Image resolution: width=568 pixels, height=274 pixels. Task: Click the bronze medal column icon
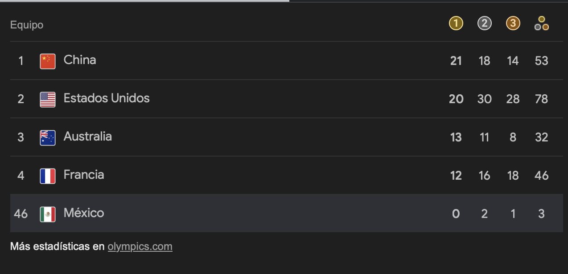click(x=513, y=24)
